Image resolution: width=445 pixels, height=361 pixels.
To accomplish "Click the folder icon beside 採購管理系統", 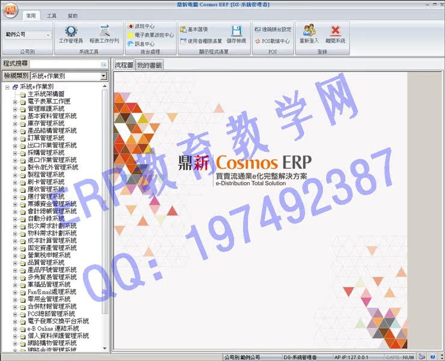I will [23, 153].
